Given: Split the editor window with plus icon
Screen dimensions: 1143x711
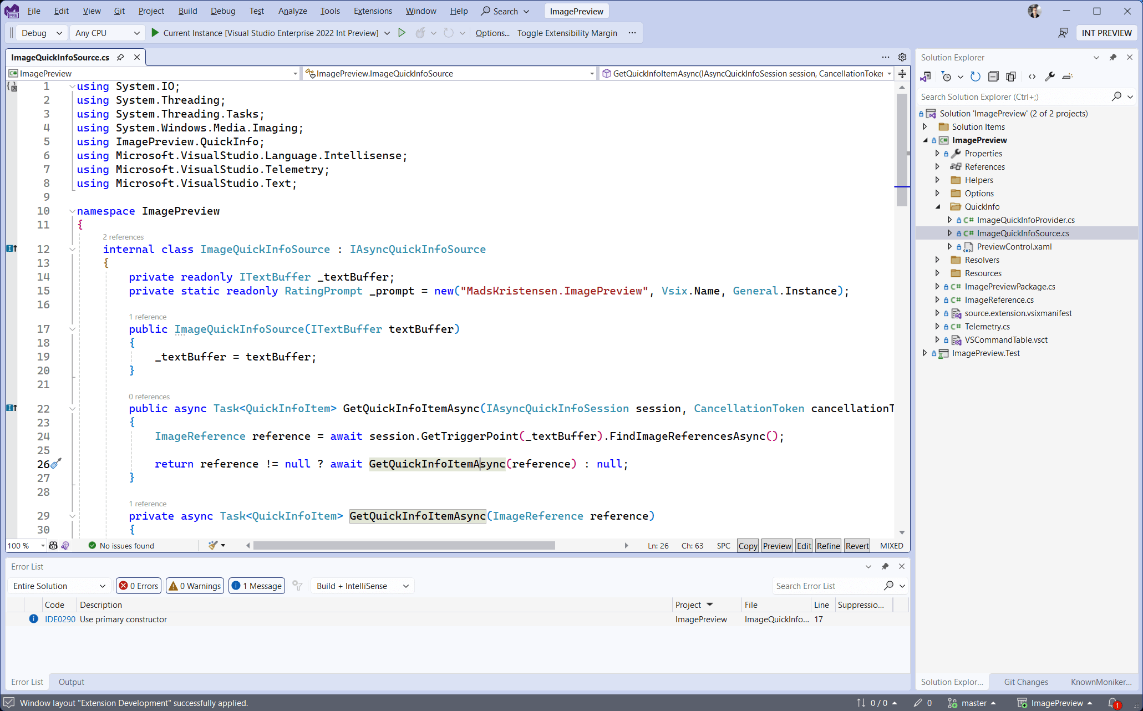Looking at the screenshot, I should click(902, 73).
